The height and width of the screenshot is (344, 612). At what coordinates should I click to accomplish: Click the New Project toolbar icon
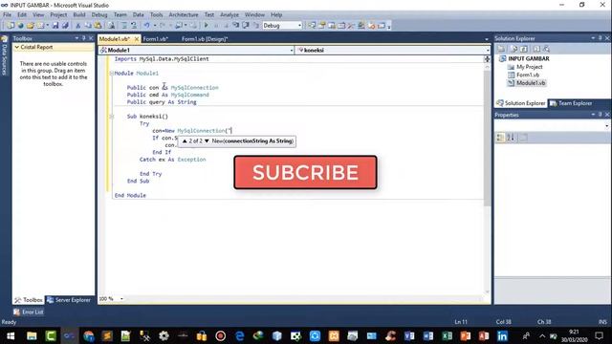pyautogui.click(x=11, y=26)
